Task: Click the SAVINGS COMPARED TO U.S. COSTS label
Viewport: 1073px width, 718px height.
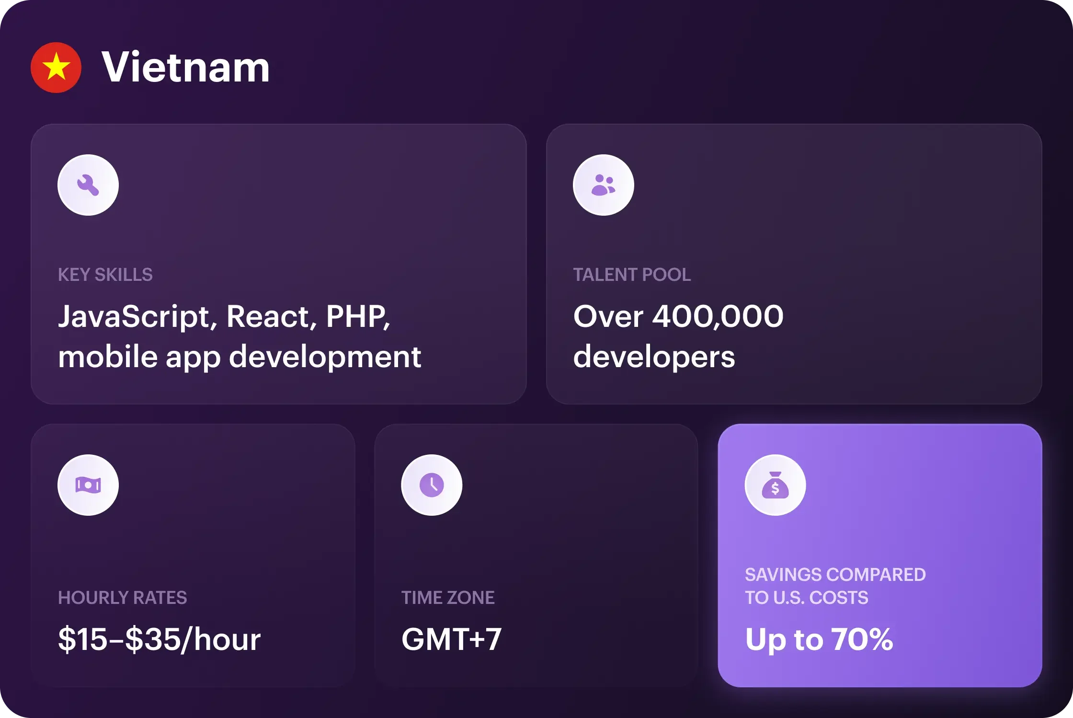Action: tap(835, 586)
